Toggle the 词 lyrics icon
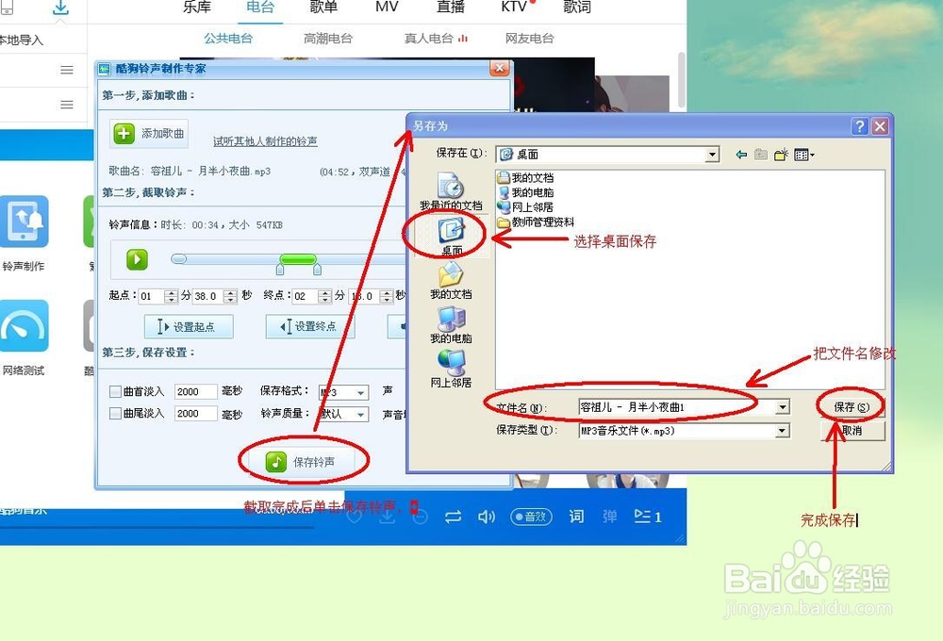The width and height of the screenshot is (943, 641). pyautogui.click(x=576, y=517)
